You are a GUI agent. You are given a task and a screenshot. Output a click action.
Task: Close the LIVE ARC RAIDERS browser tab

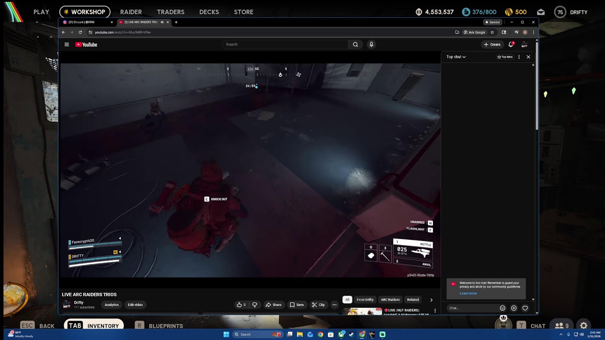(x=167, y=22)
